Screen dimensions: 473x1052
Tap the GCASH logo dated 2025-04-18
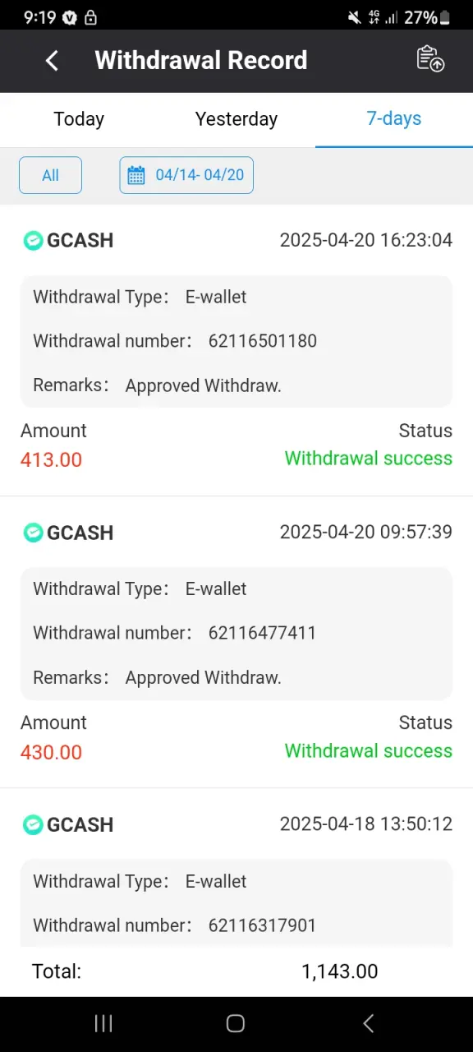click(x=33, y=824)
